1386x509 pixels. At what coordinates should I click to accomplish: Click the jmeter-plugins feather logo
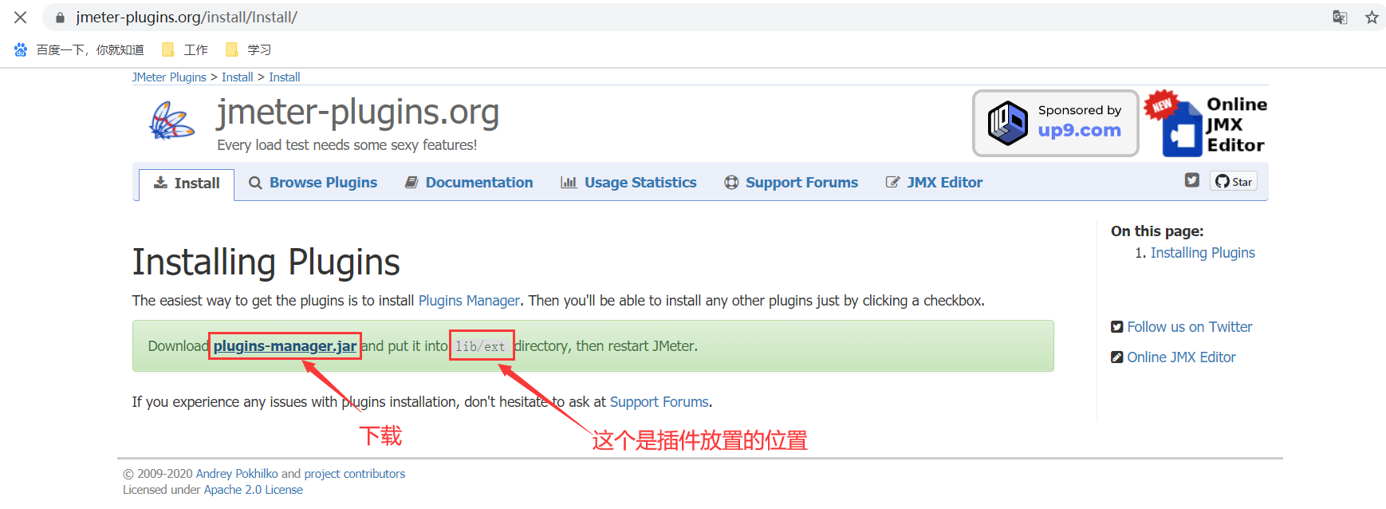pos(171,121)
